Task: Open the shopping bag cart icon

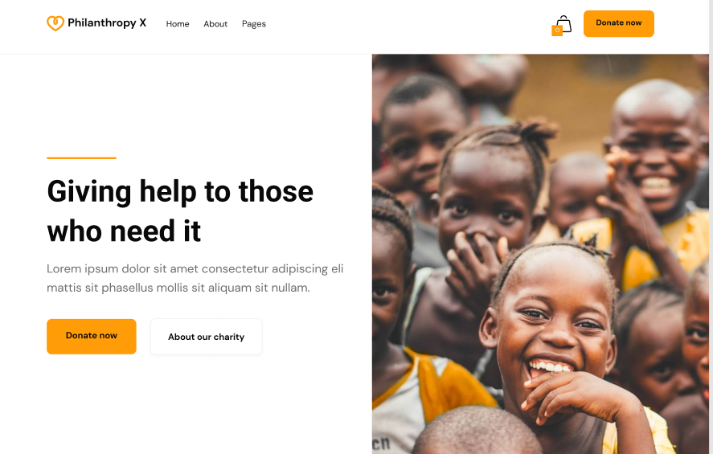Action: click(x=563, y=24)
